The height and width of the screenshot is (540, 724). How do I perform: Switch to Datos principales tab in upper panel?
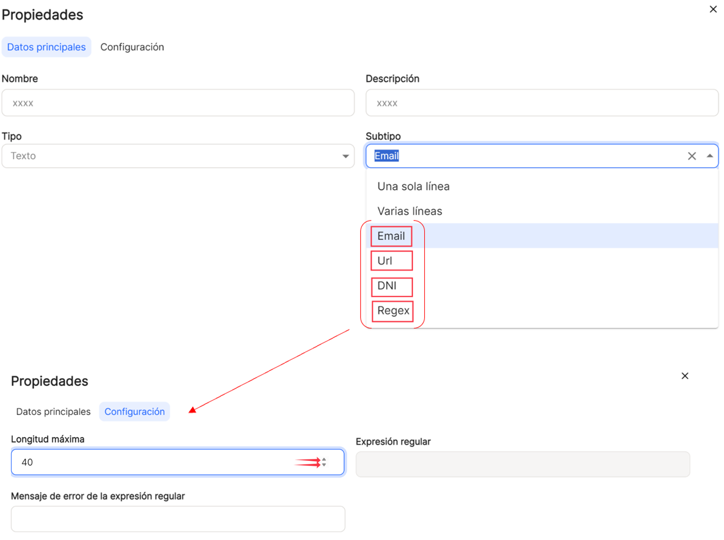46,47
